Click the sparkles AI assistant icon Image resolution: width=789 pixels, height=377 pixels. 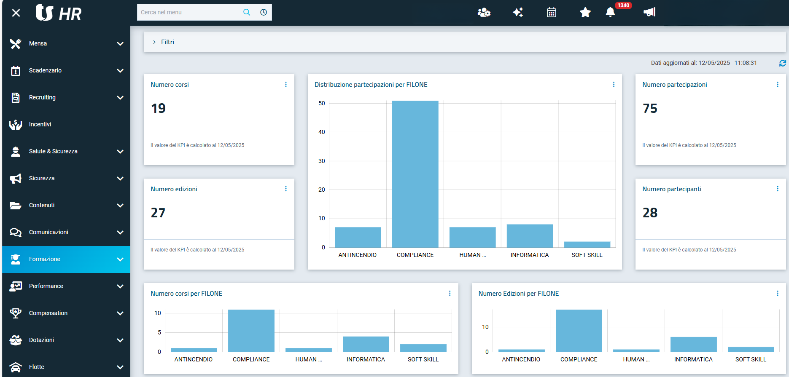(518, 13)
